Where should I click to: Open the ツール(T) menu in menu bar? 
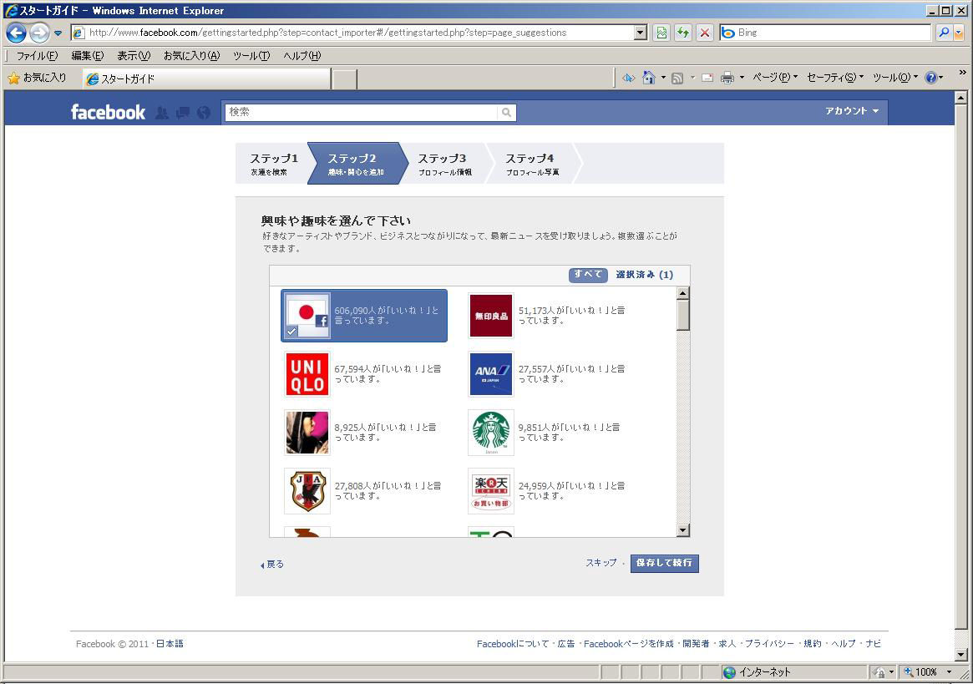251,56
